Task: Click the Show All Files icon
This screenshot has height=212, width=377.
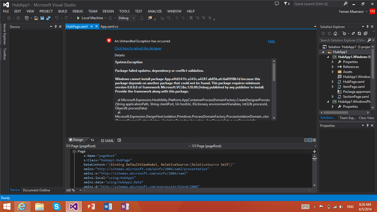Action: pos(366,34)
